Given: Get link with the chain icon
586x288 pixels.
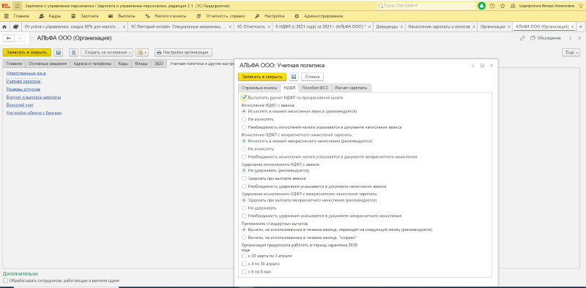Looking at the screenshot, I should point(522,39).
